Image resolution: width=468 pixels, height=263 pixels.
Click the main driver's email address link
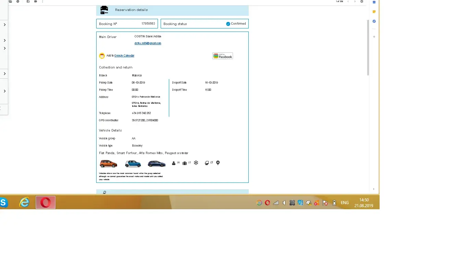coord(148,43)
